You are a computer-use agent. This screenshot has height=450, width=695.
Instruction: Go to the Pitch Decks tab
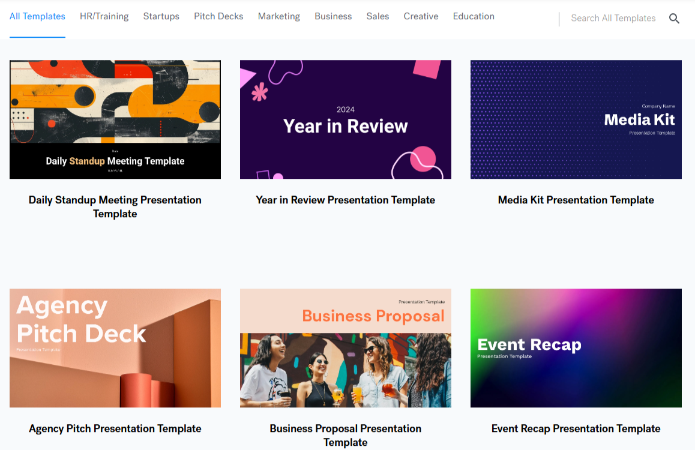point(218,17)
